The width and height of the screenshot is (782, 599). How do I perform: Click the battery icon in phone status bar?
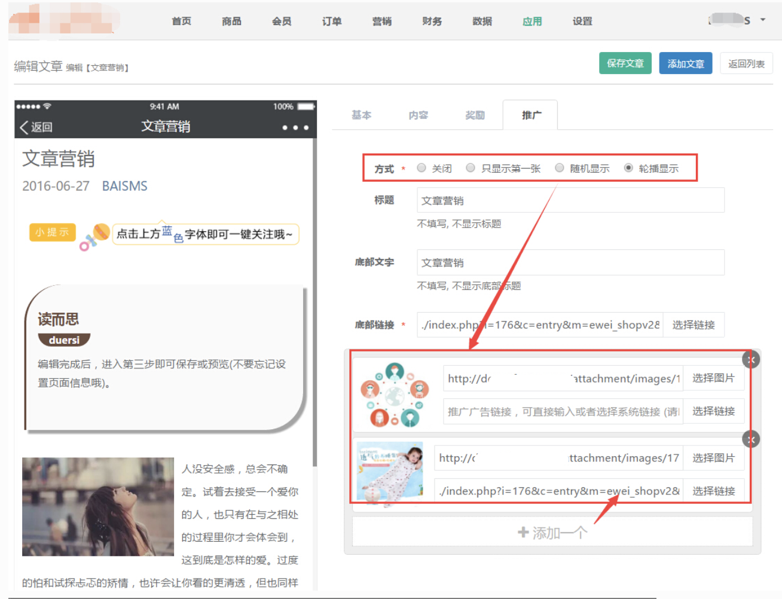click(x=306, y=106)
